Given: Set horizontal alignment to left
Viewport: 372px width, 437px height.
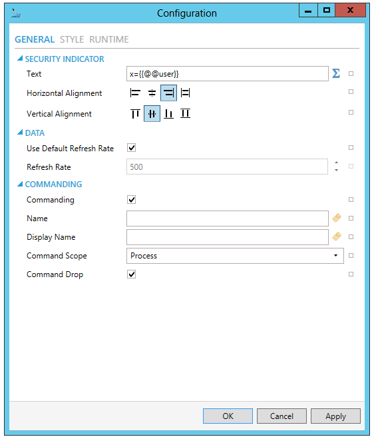Looking at the screenshot, I should [x=135, y=93].
